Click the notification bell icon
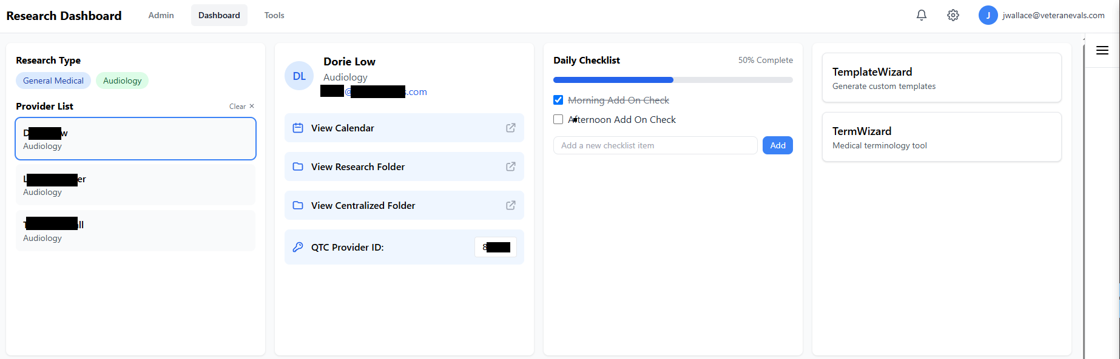 click(x=922, y=15)
